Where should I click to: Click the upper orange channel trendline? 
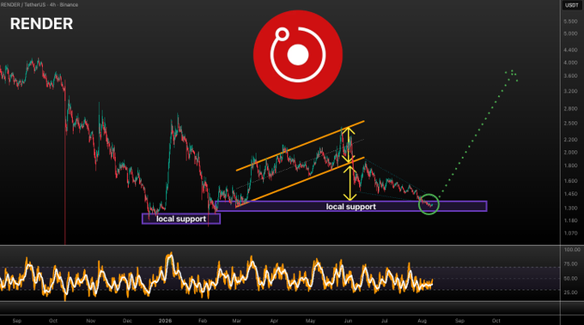[x=301, y=146]
